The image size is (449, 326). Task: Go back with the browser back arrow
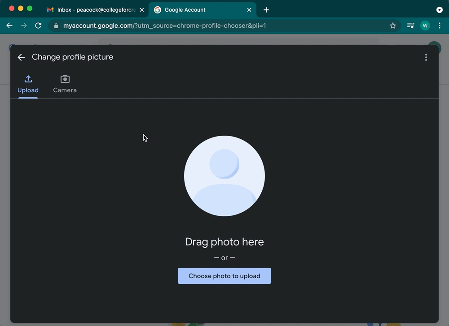[9, 26]
